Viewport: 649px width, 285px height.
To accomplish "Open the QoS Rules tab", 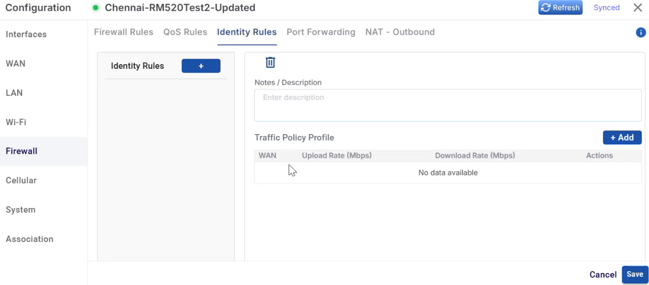I will pos(185,32).
